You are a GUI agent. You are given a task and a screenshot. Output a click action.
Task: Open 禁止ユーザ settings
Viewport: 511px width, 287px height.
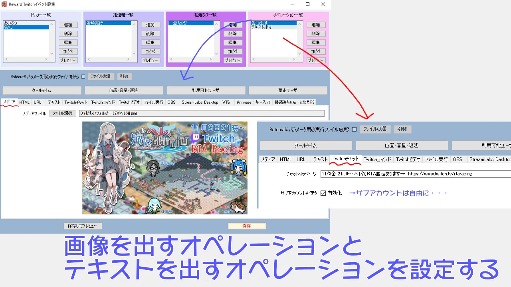288,90
